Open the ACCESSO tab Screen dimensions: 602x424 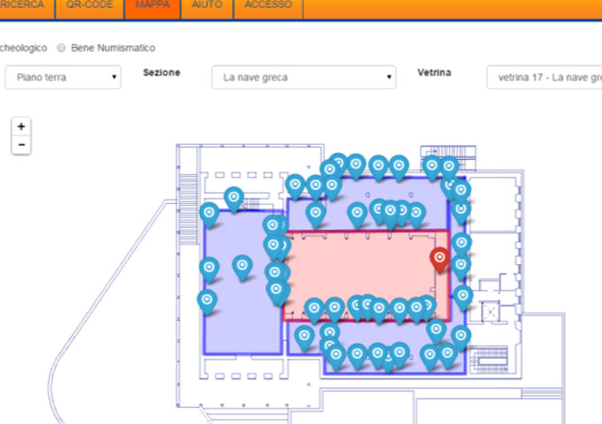pyautogui.click(x=268, y=5)
